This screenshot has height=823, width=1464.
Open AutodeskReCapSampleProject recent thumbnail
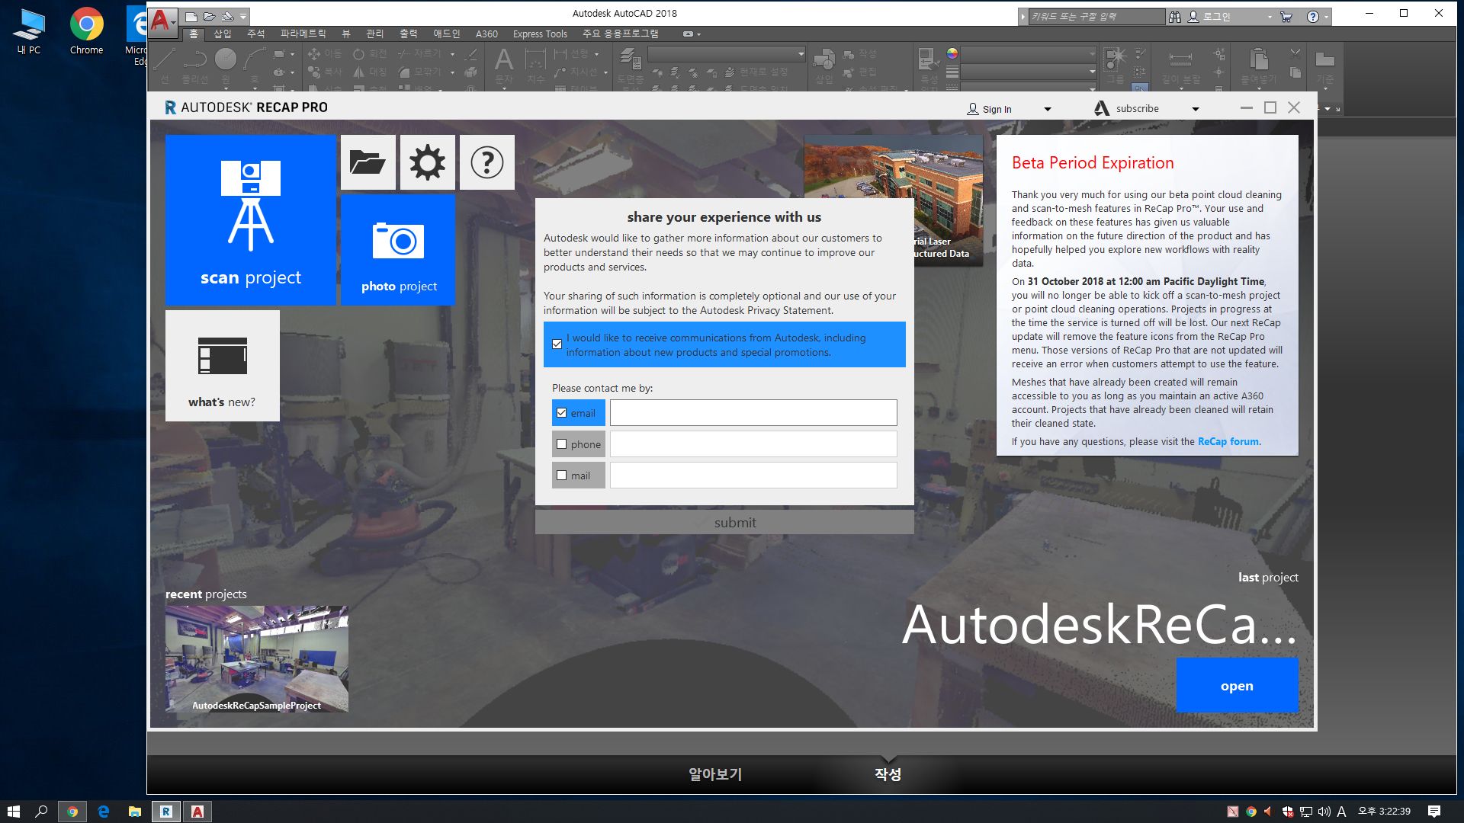[x=257, y=659]
